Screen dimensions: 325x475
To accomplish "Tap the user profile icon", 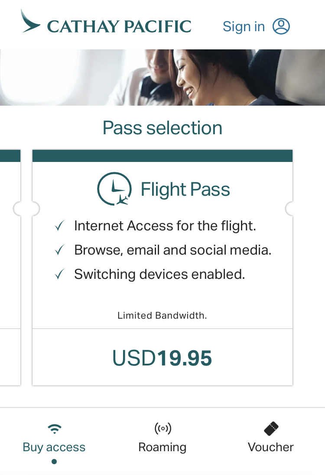I will (281, 26).
